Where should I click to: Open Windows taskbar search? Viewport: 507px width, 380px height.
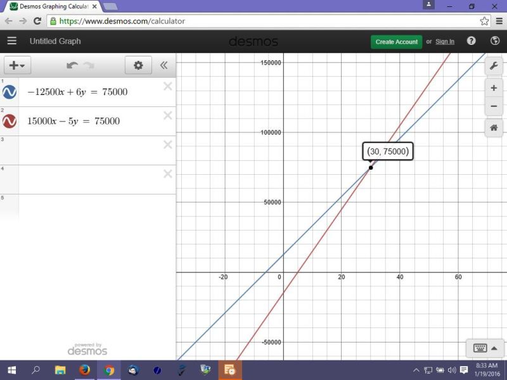35,370
